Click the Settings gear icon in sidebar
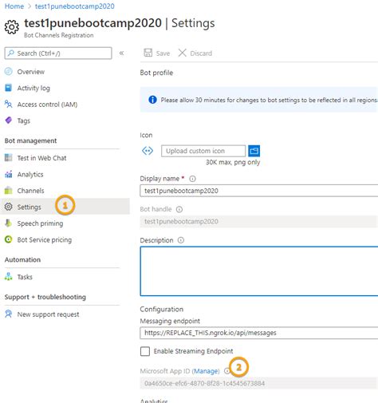The width and height of the screenshot is (378, 403). point(9,207)
